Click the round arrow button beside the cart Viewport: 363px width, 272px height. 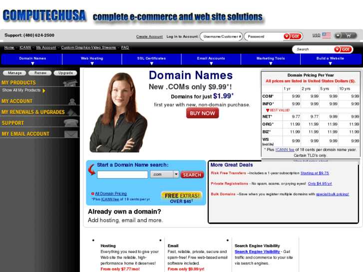tap(338, 35)
